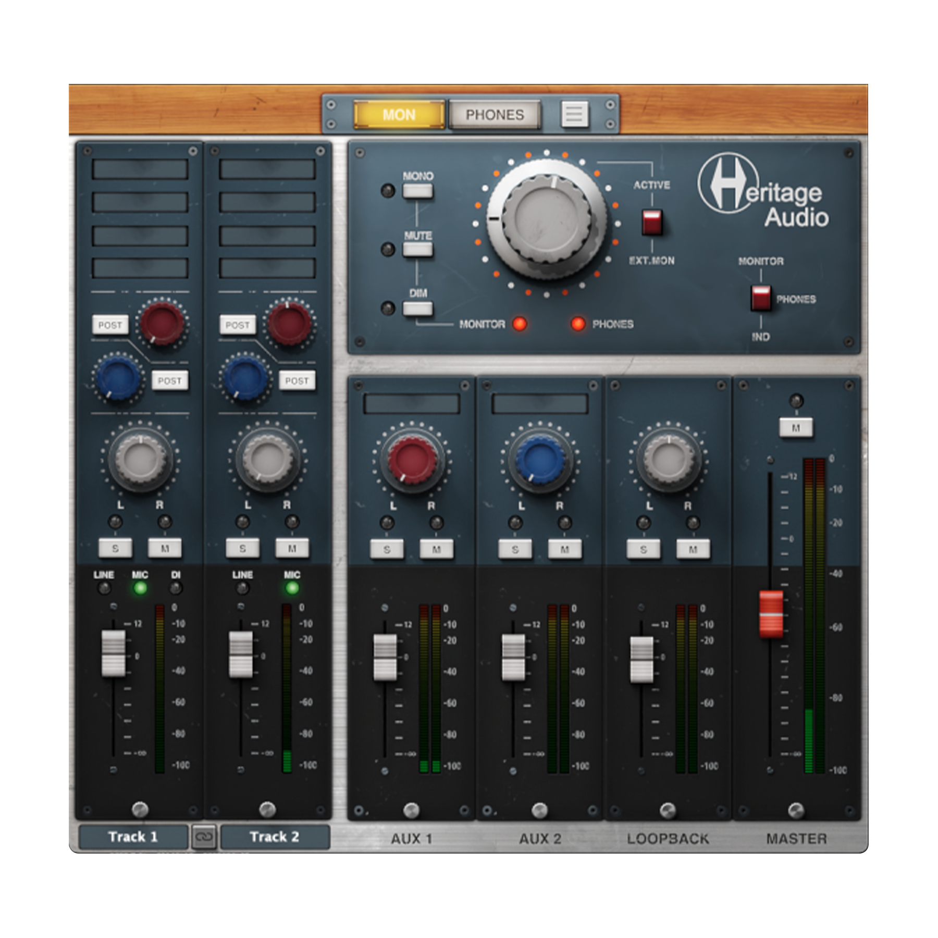Enable MONO in the monitor section
The width and height of the screenshot is (938, 938).
tap(417, 192)
